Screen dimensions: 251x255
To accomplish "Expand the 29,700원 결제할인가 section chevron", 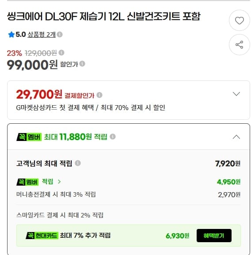I will [236, 94].
